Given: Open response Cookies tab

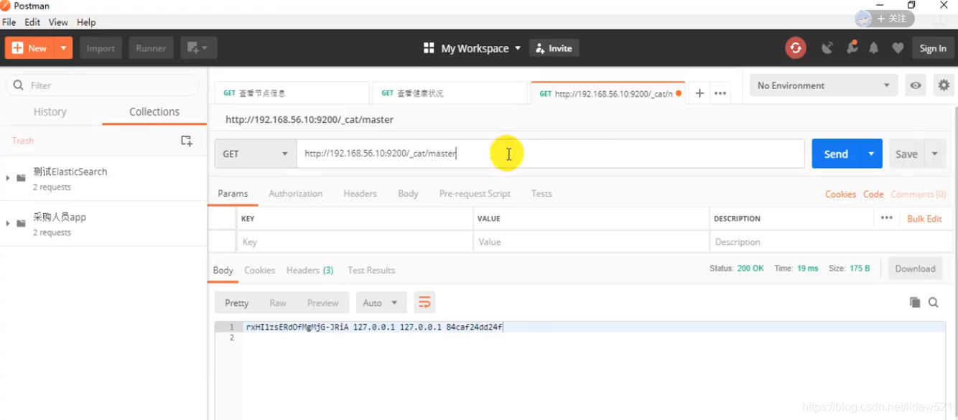Looking at the screenshot, I should click(x=259, y=270).
